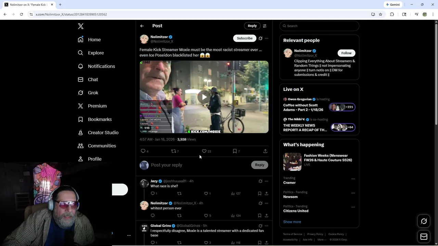Bookmark page with browser star icon

(381, 14)
